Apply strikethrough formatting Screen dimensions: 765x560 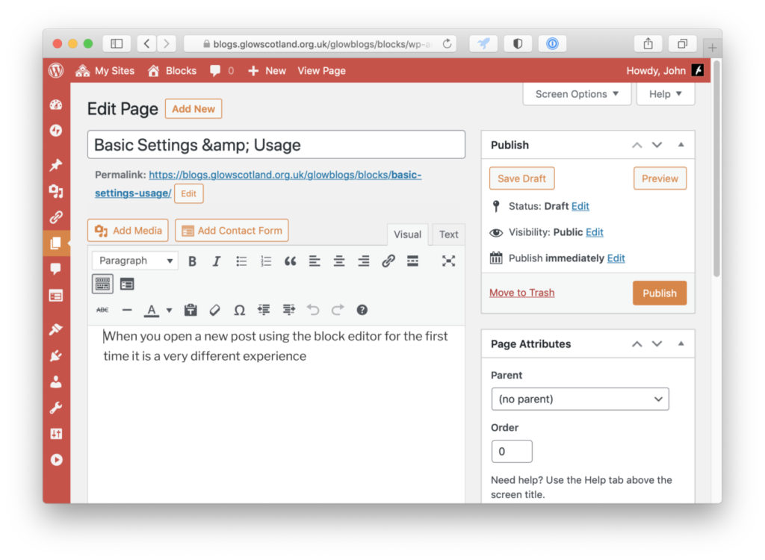click(x=102, y=310)
